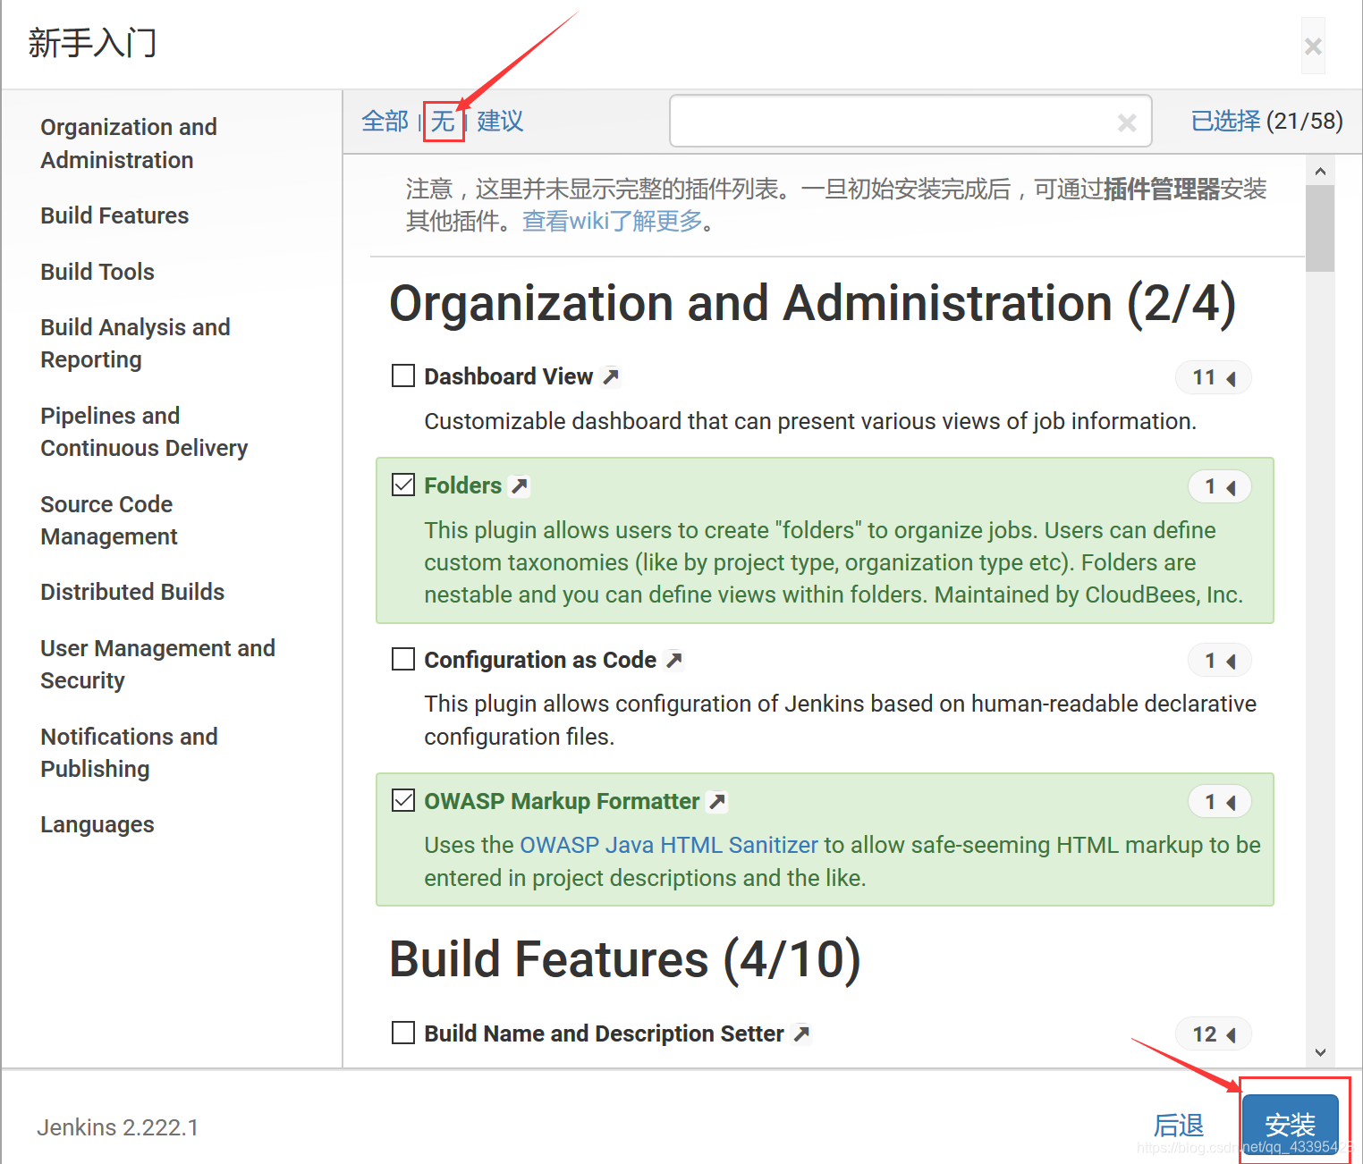The width and height of the screenshot is (1363, 1164).
Task: Go to Pipelines and Continuous Delivery category
Action: (144, 432)
